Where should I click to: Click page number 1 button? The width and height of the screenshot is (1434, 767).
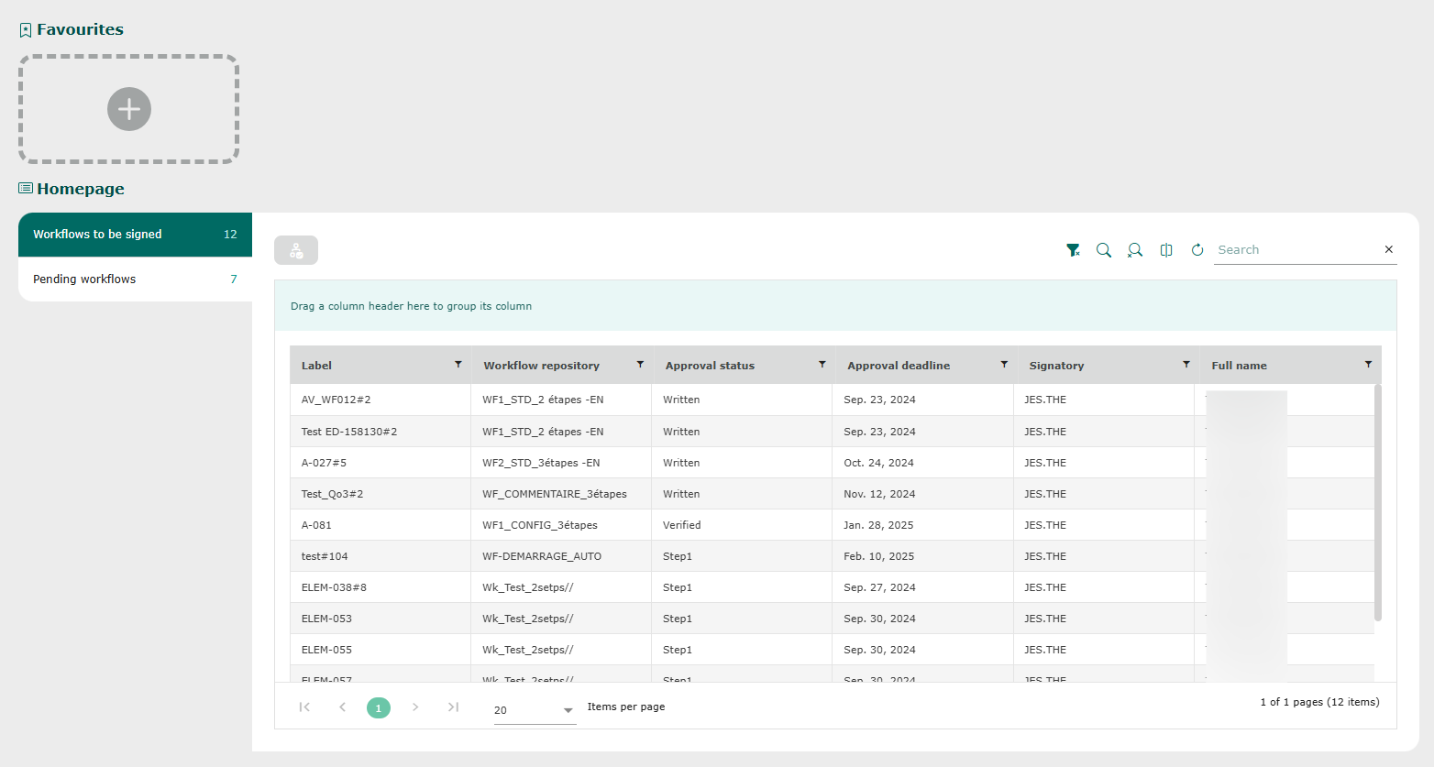379,707
